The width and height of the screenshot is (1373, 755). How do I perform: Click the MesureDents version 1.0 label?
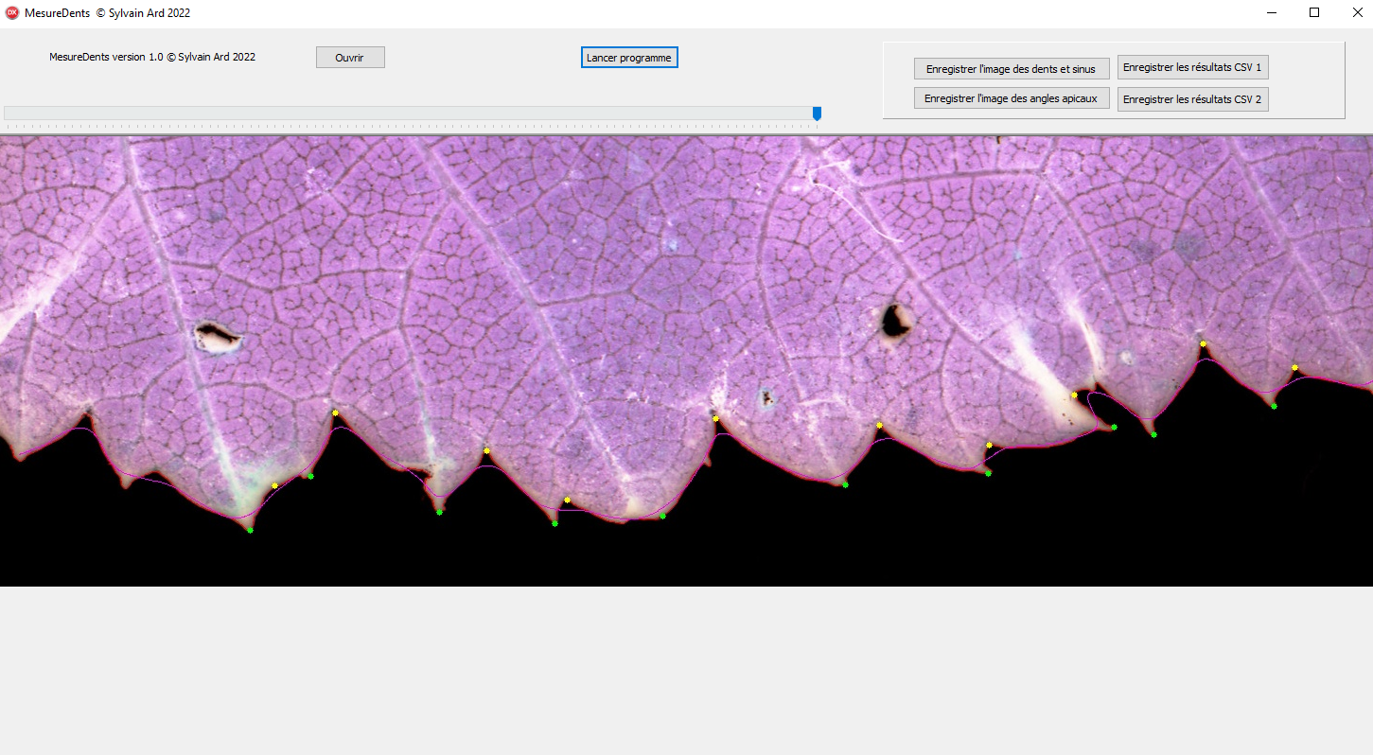152,57
